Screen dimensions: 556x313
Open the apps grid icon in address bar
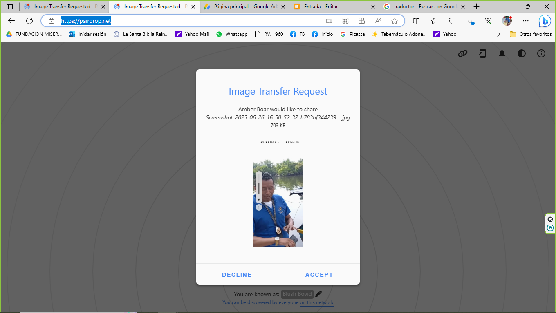pos(345,21)
